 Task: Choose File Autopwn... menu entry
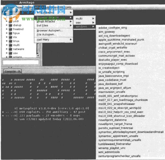click(53, 35)
